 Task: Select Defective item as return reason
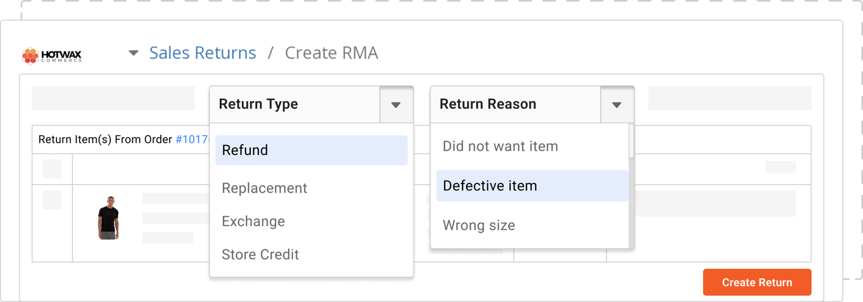[x=532, y=186]
